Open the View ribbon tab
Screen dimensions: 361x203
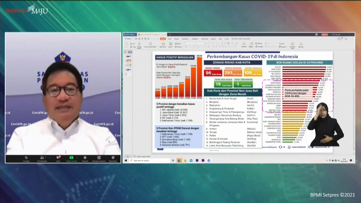click(221, 39)
